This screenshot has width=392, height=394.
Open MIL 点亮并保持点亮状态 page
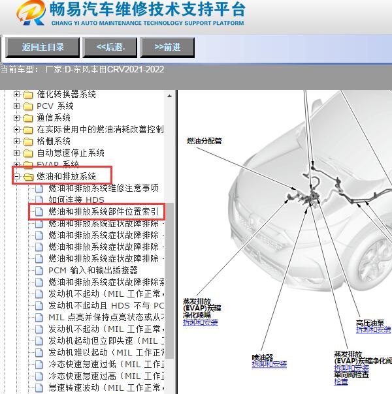(106, 318)
